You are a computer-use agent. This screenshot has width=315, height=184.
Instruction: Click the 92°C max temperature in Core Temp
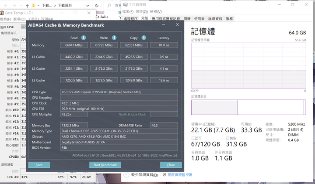point(74,177)
